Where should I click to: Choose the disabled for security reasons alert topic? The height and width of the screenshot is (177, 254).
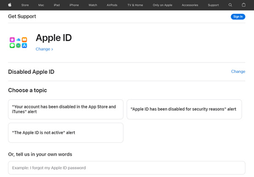pos(184,109)
